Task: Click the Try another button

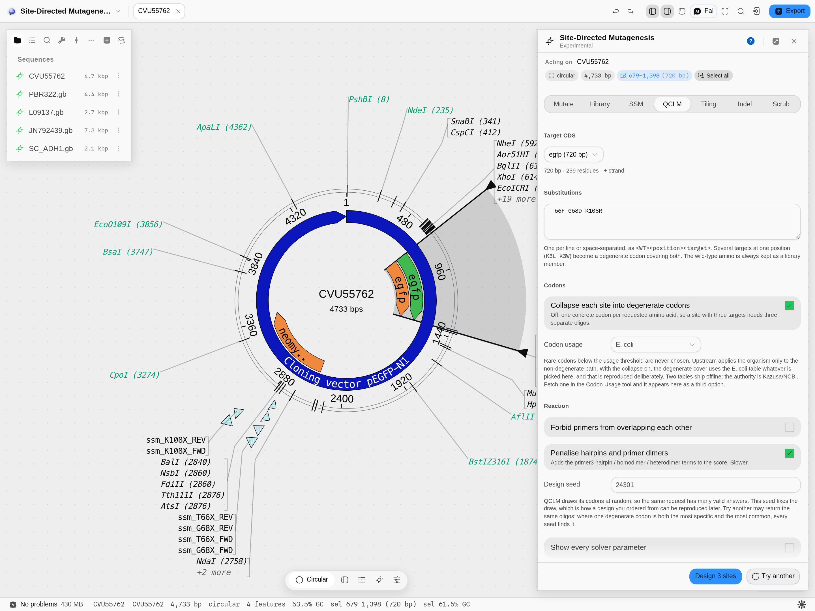Action: pos(773,576)
